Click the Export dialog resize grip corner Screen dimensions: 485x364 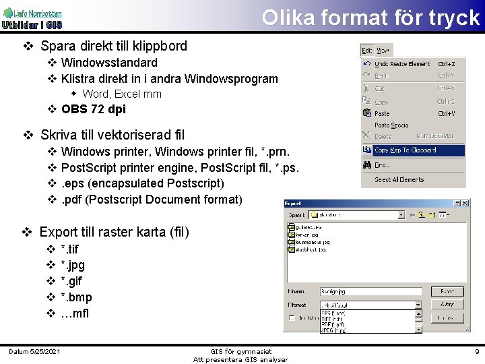point(467,329)
